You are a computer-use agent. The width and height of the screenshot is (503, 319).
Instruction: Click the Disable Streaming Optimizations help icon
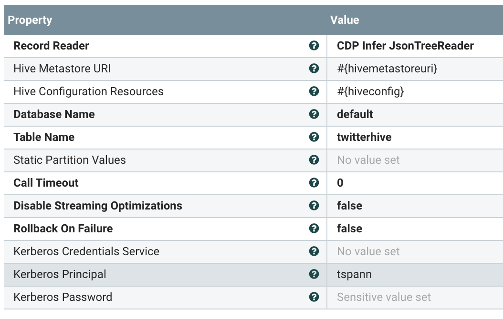coord(314,206)
